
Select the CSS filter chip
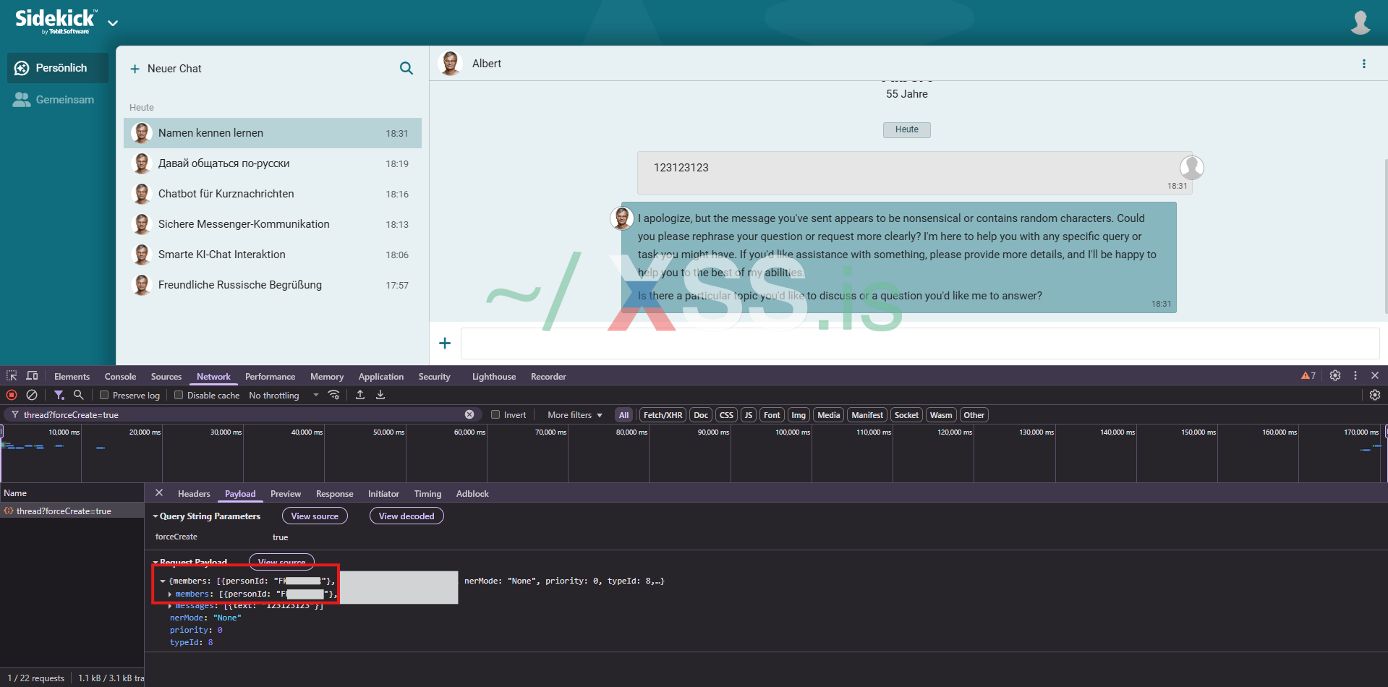click(x=726, y=415)
